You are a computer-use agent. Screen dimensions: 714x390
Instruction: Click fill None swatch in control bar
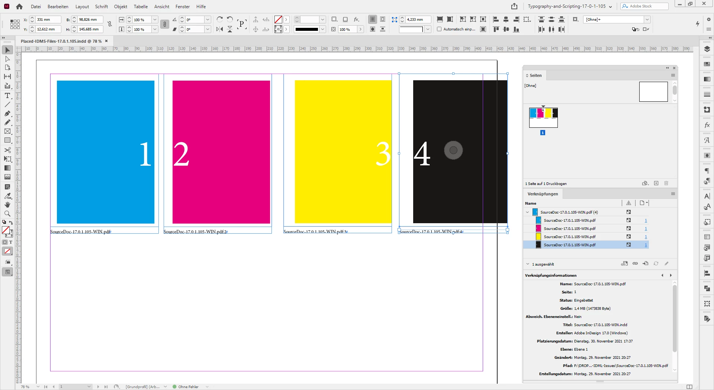[278, 19]
